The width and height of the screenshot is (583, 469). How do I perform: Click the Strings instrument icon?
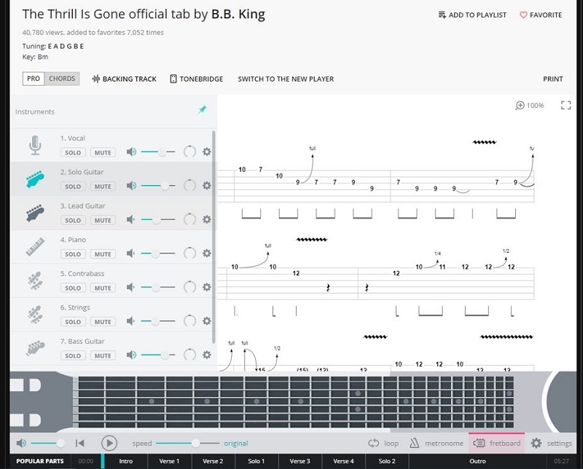pos(35,315)
